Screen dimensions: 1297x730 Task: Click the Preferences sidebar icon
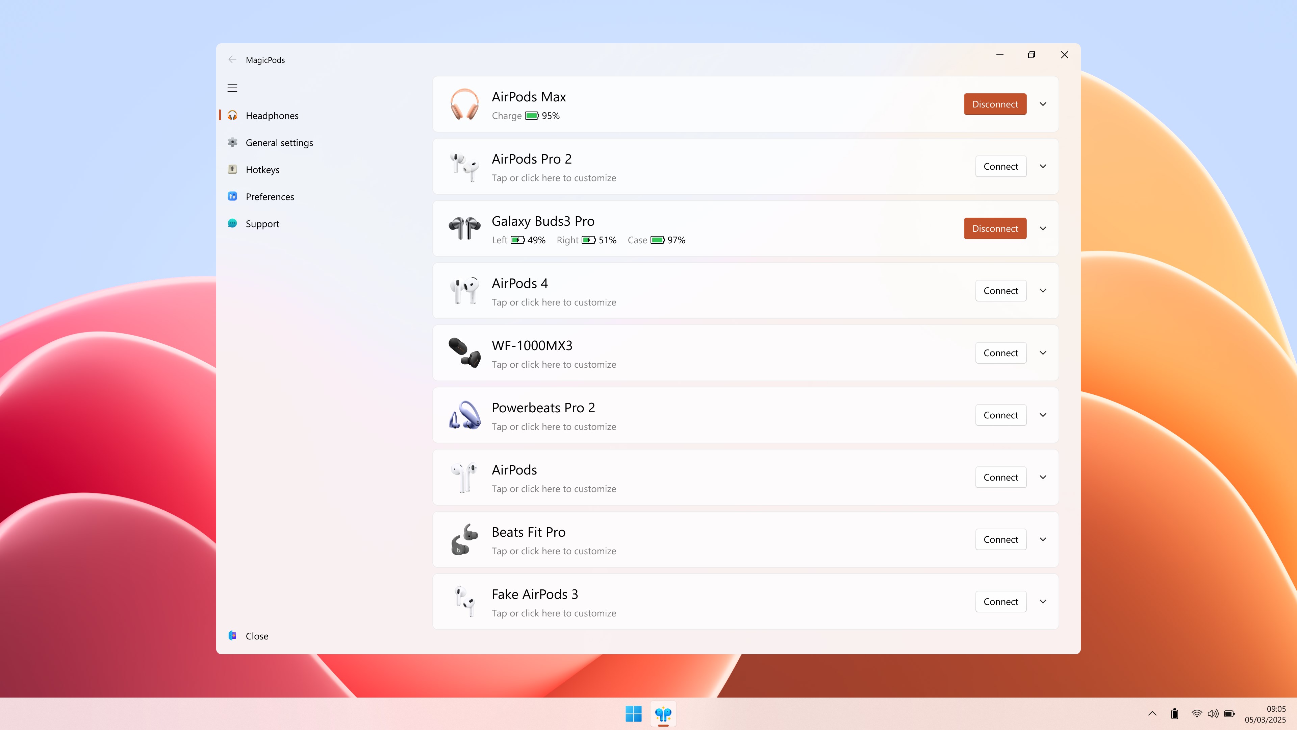coord(233,196)
